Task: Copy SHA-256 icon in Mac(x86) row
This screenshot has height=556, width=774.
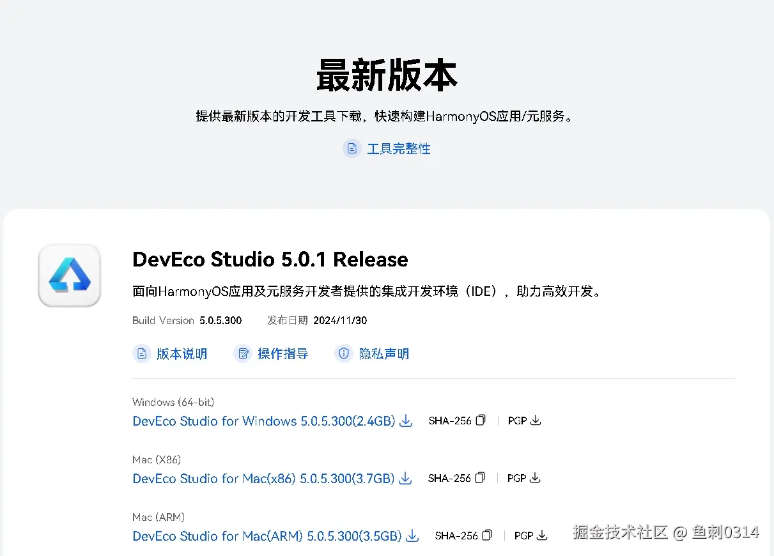Action: [x=480, y=478]
